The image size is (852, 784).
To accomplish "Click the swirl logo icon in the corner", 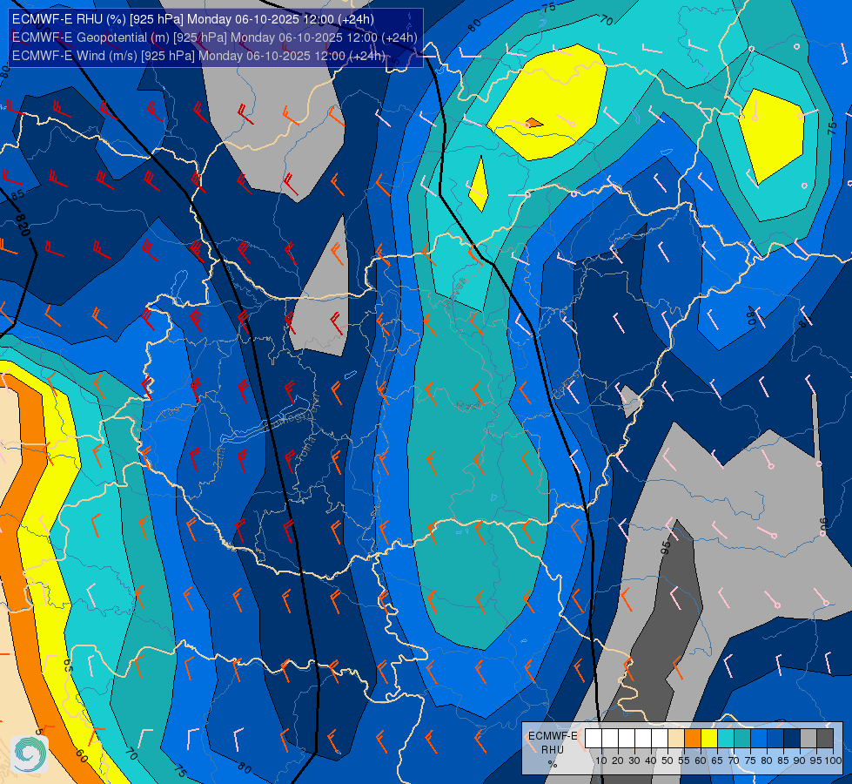I will (x=30, y=754).
